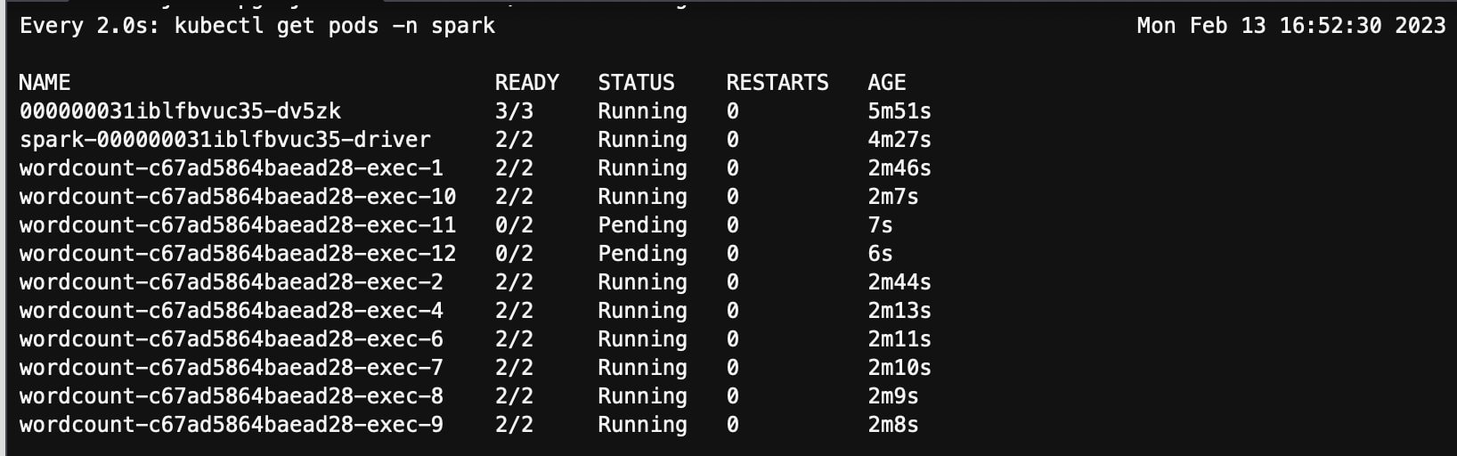Click pod name ending in exec-2
1457x456 pixels.
[232, 282]
